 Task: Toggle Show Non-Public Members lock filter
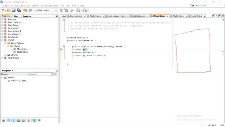coord(18,120)
